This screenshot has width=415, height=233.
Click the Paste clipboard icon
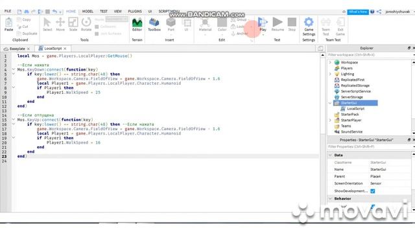(8, 23)
